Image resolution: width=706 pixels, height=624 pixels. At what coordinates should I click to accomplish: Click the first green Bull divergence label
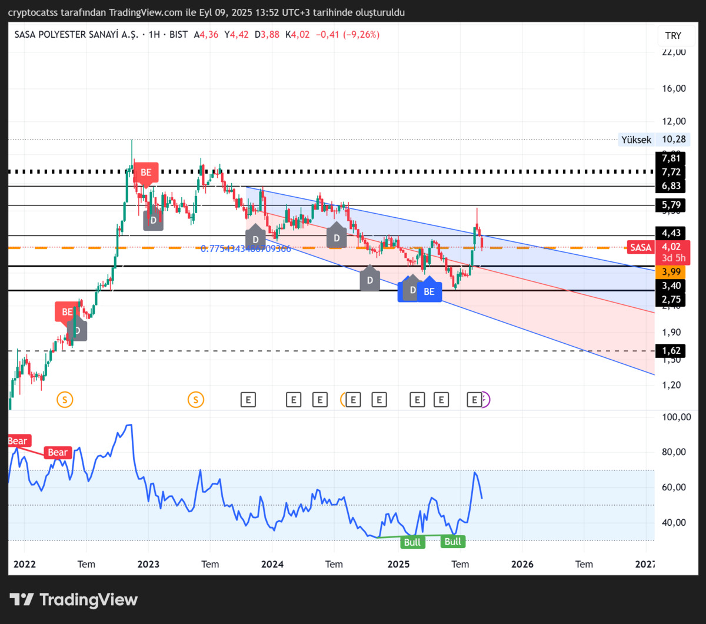(412, 542)
